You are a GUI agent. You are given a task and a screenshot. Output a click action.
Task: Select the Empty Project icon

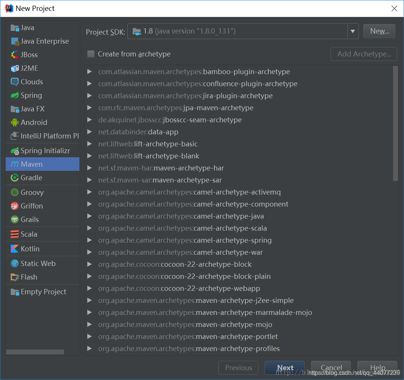click(x=15, y=292)
